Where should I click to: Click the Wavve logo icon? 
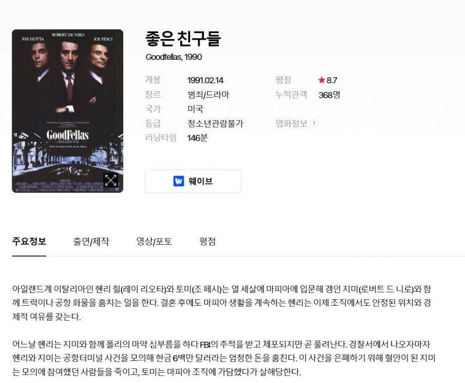[x=178, y=181]
